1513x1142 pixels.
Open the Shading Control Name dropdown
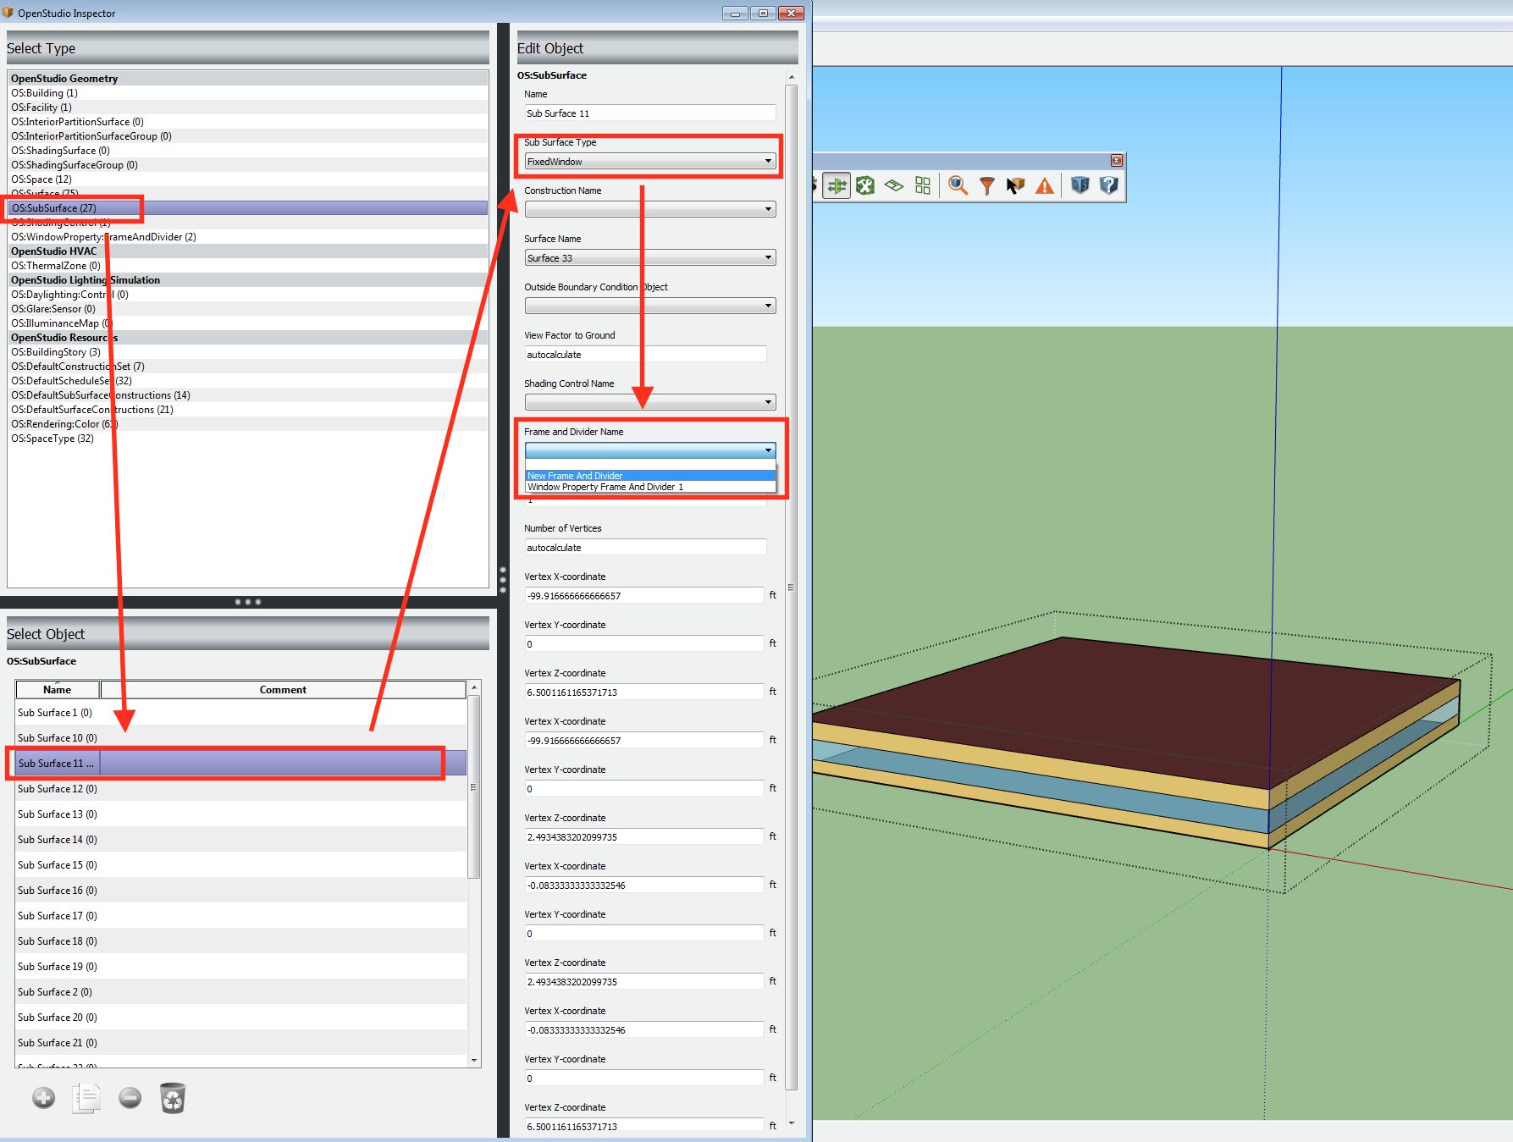[649, 402]
